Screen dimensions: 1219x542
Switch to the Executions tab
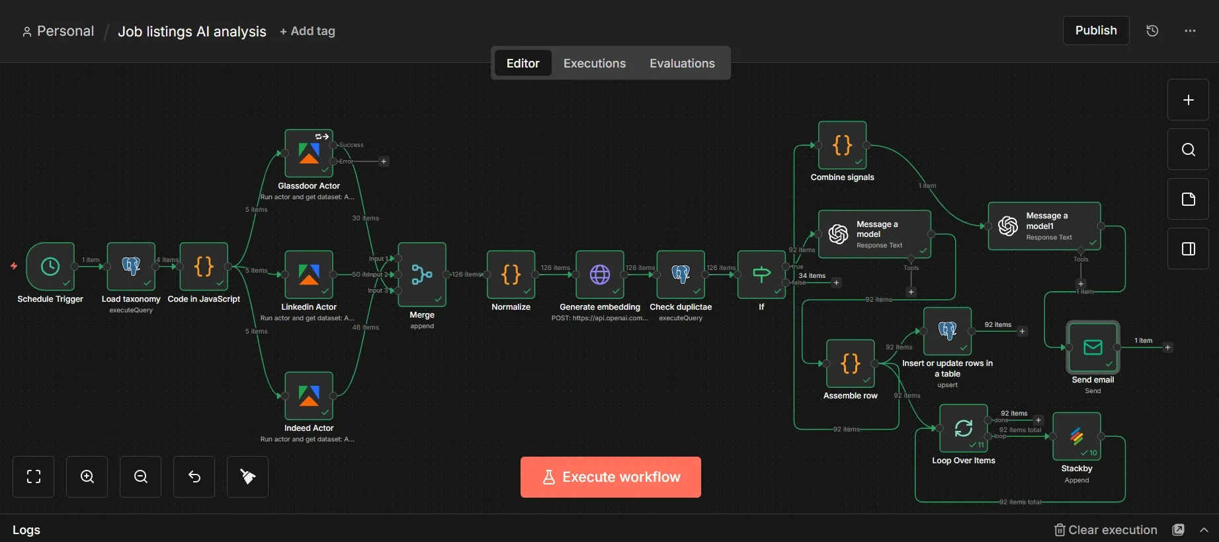[595, 63]
